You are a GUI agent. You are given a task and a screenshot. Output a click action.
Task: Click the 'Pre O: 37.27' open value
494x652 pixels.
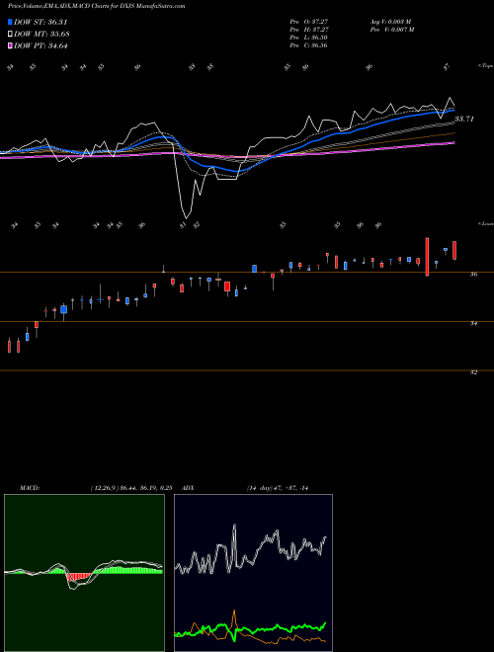[309, 21]
